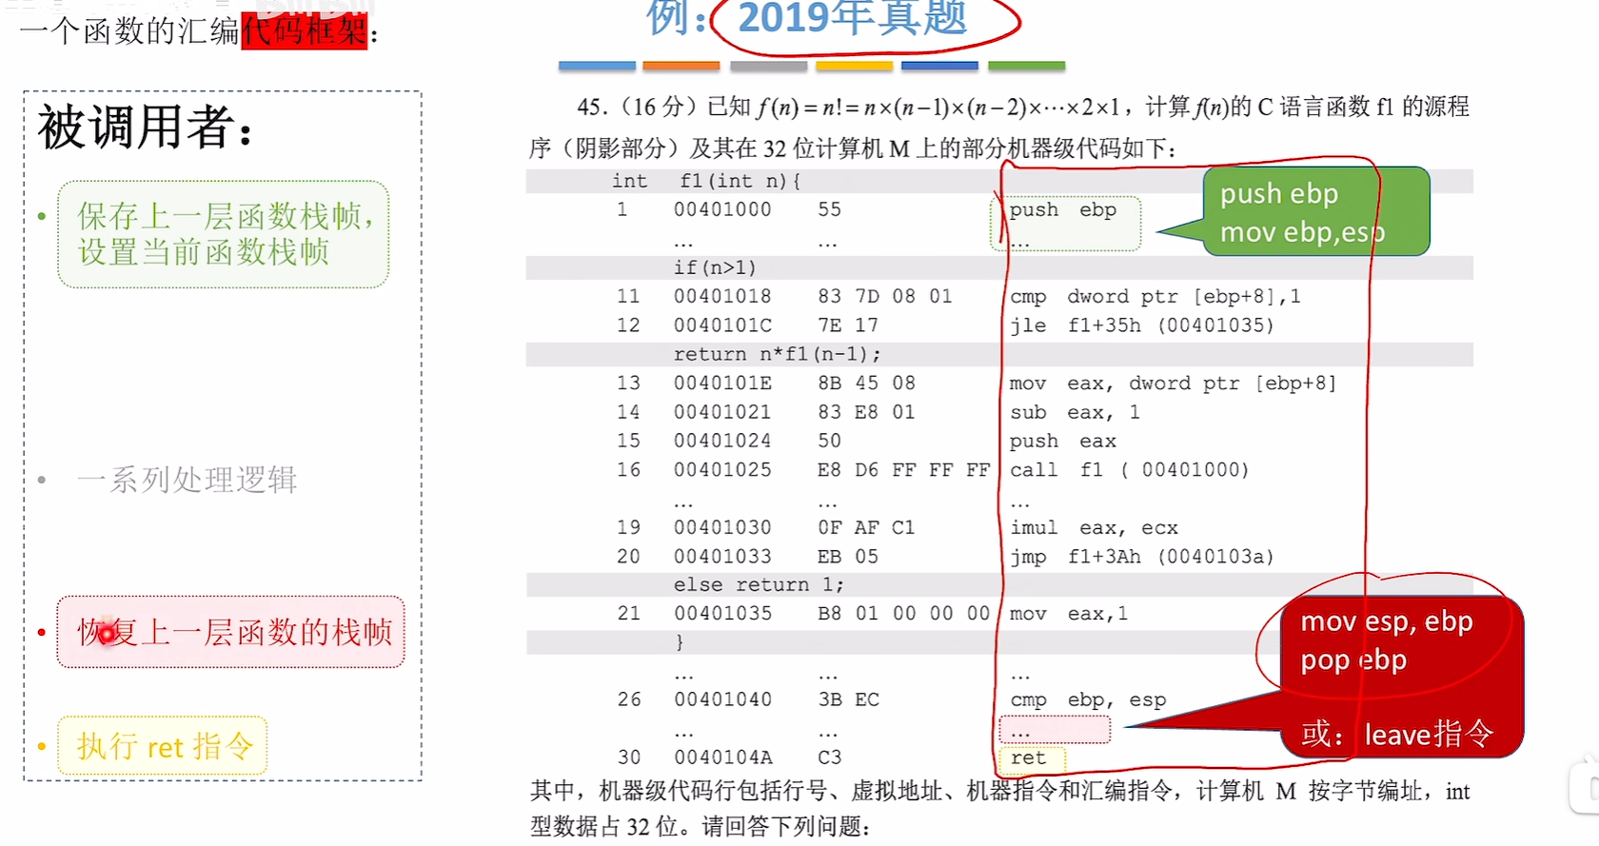Click the green bullet beside 保存上一层函数栈帧
The height and width of the screenshot is (846, 1599).
(x=42, y=217)
